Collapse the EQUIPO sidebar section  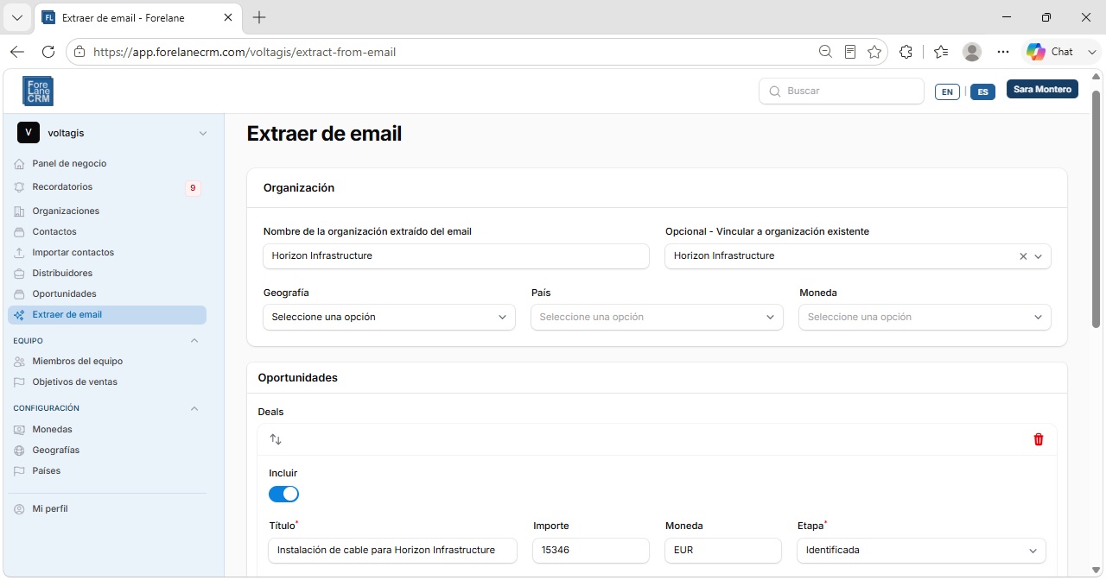[194, 341]
